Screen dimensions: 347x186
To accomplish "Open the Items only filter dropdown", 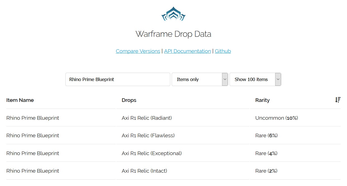I will pyautogui.click(x=200, y=79).
